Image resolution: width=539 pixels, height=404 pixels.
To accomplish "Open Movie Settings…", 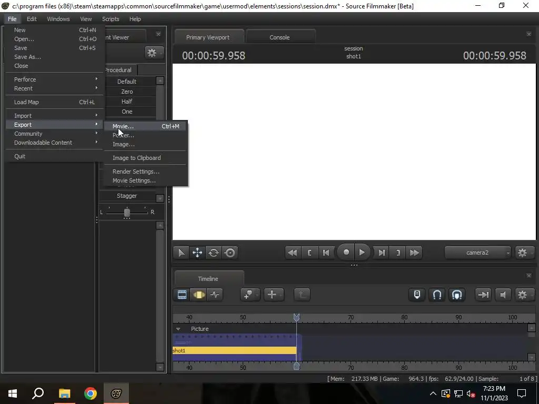I will point(146,180).
